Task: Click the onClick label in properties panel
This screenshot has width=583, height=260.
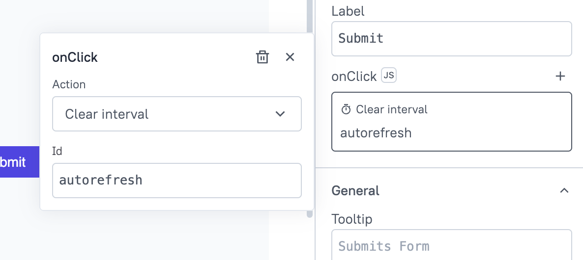Action: point(354,76)
